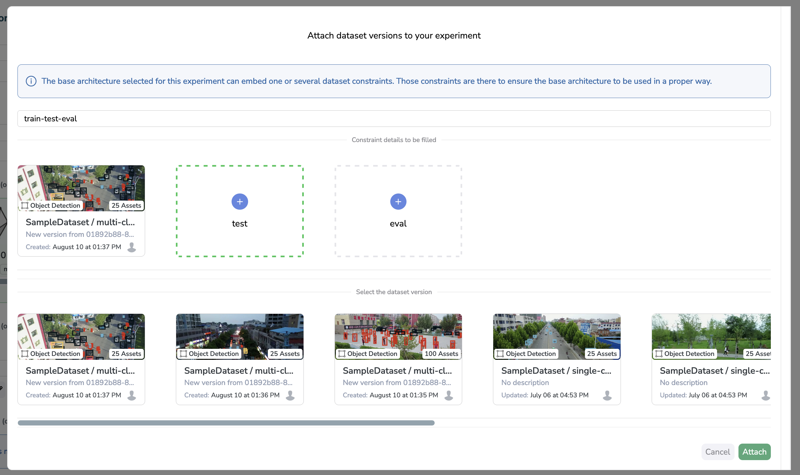Click the plus icon in the test slot
Viewport: 800px width, 475px height.
coord(240,202)
